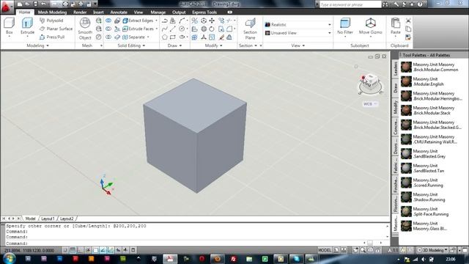The height and width of the screenshot is (264, 469).
Task: Click the zoom magnifier in status bar
Action: click(x=363, y=250)
